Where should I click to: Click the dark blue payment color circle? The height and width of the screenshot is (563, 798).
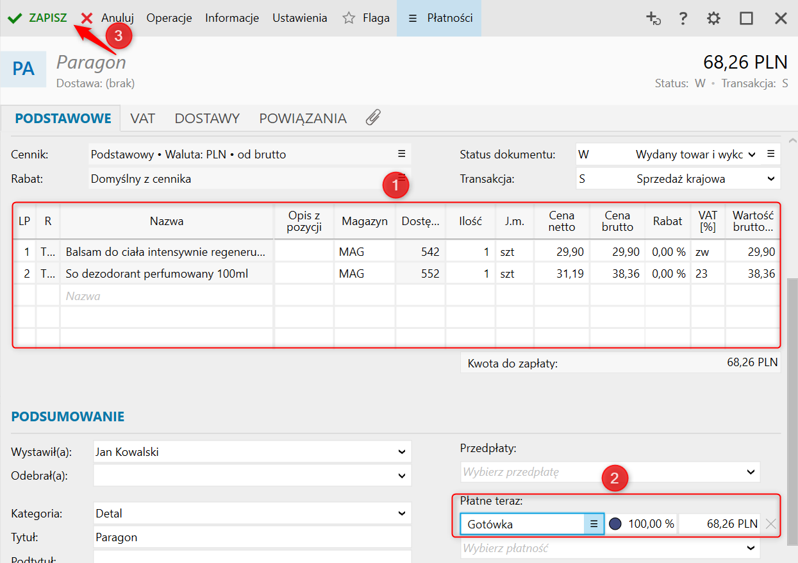point(615,524)
